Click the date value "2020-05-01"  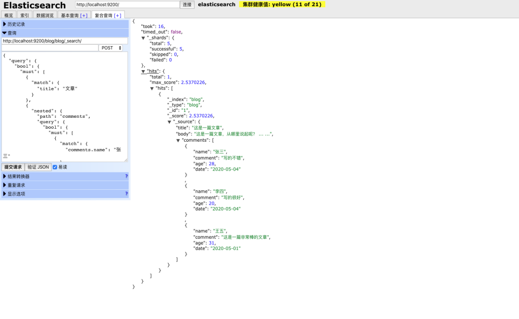225,248
